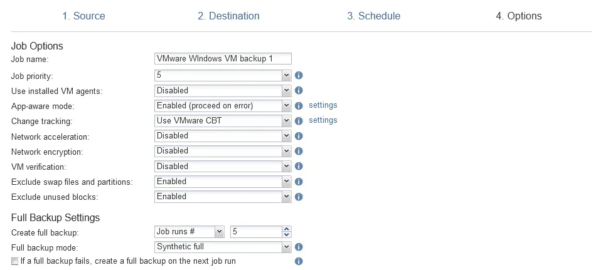This screenshot has width=603, height=270.
Task: Switch to the 3. Schedule step
Action: point(374,16)
